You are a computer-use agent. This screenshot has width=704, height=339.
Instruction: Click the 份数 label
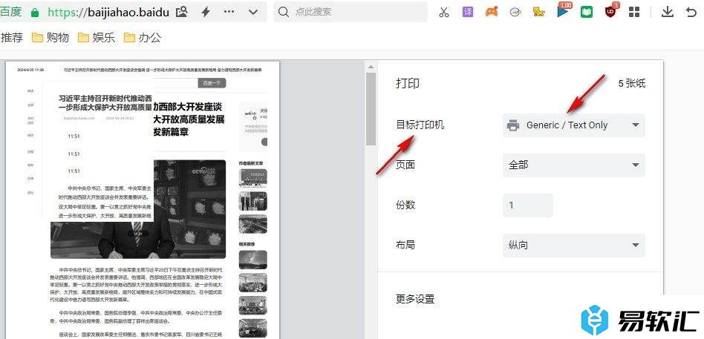coord(405,205)
